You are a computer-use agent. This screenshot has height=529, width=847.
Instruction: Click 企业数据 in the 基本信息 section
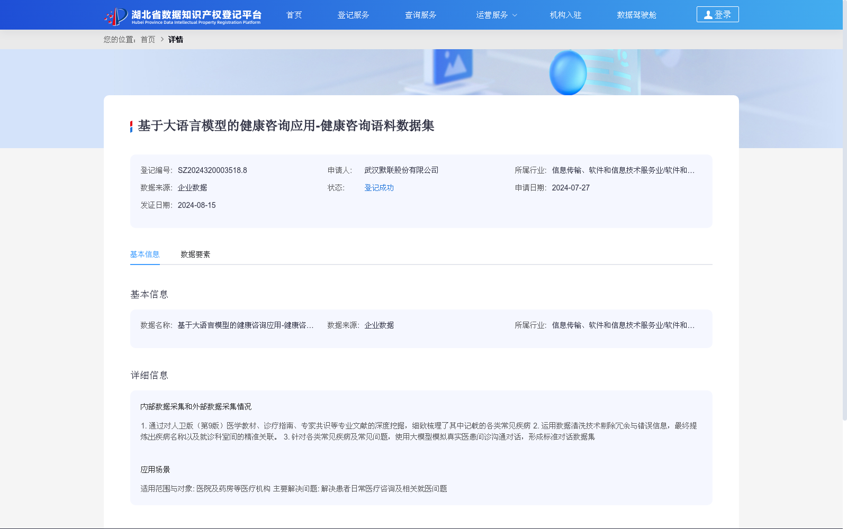click(x=379, y=325)
